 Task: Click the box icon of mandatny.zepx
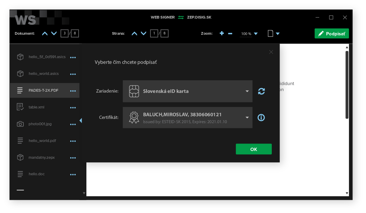pyautogui.click(x=20, y=157)
